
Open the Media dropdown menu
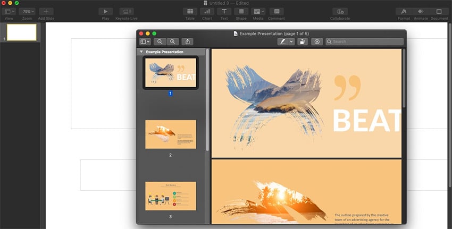[258, 11]
